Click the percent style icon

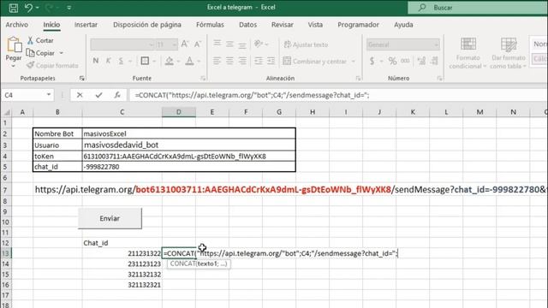pos(392,62)
